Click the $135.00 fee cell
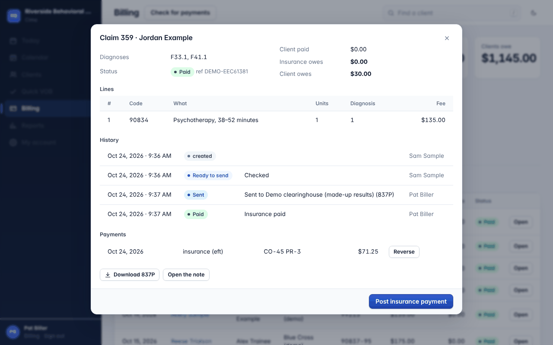This screenshot has width=553, height=345. coord(433,120)
